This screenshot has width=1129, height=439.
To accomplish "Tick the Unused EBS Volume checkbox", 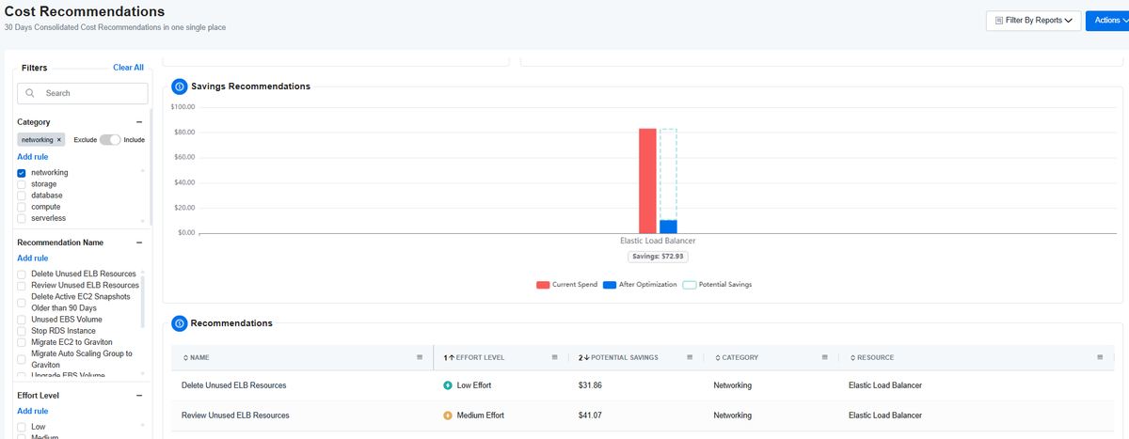I will [21, 320].
